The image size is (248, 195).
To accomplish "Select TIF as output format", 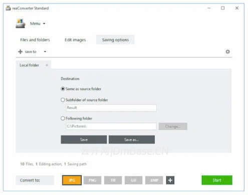I will point(113,180).
